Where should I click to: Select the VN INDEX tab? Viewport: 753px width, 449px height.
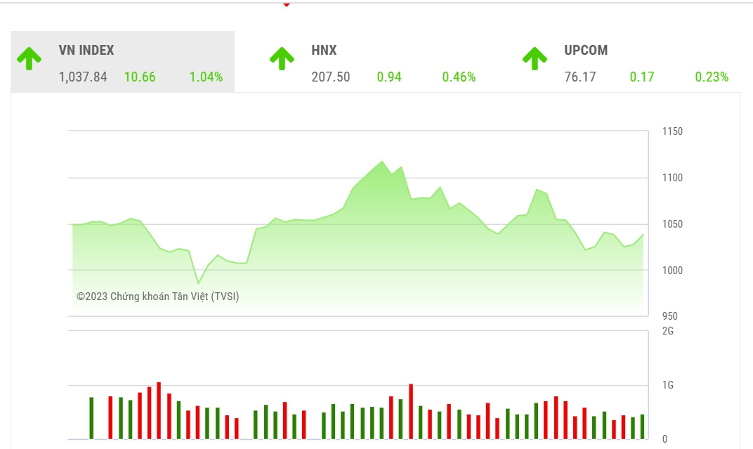(122, 61)
